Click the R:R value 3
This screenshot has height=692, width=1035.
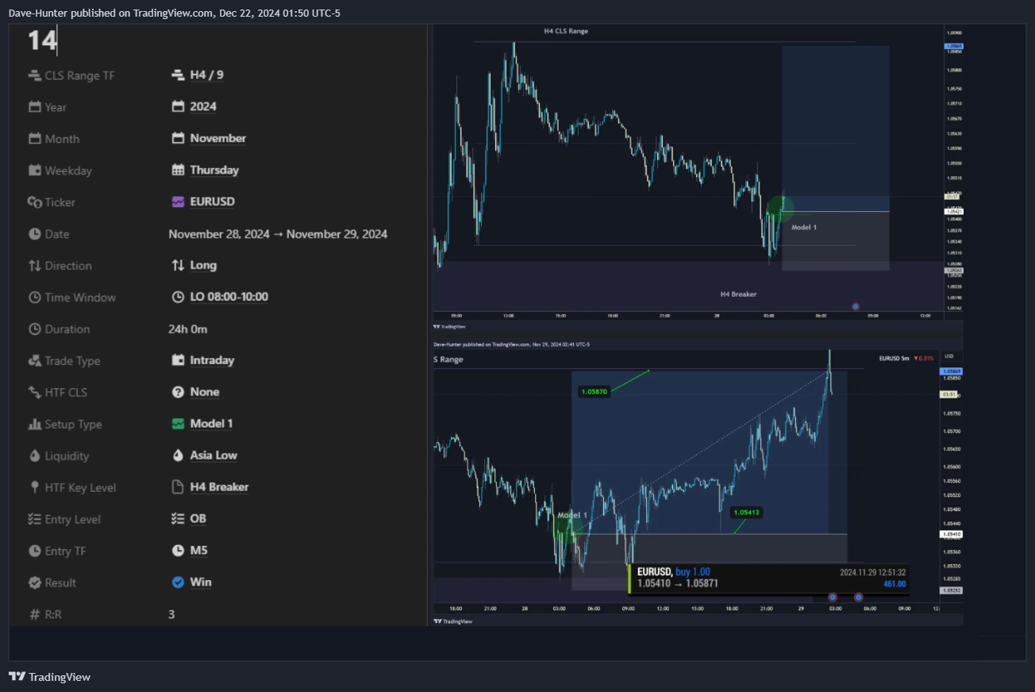pos(171,614)
